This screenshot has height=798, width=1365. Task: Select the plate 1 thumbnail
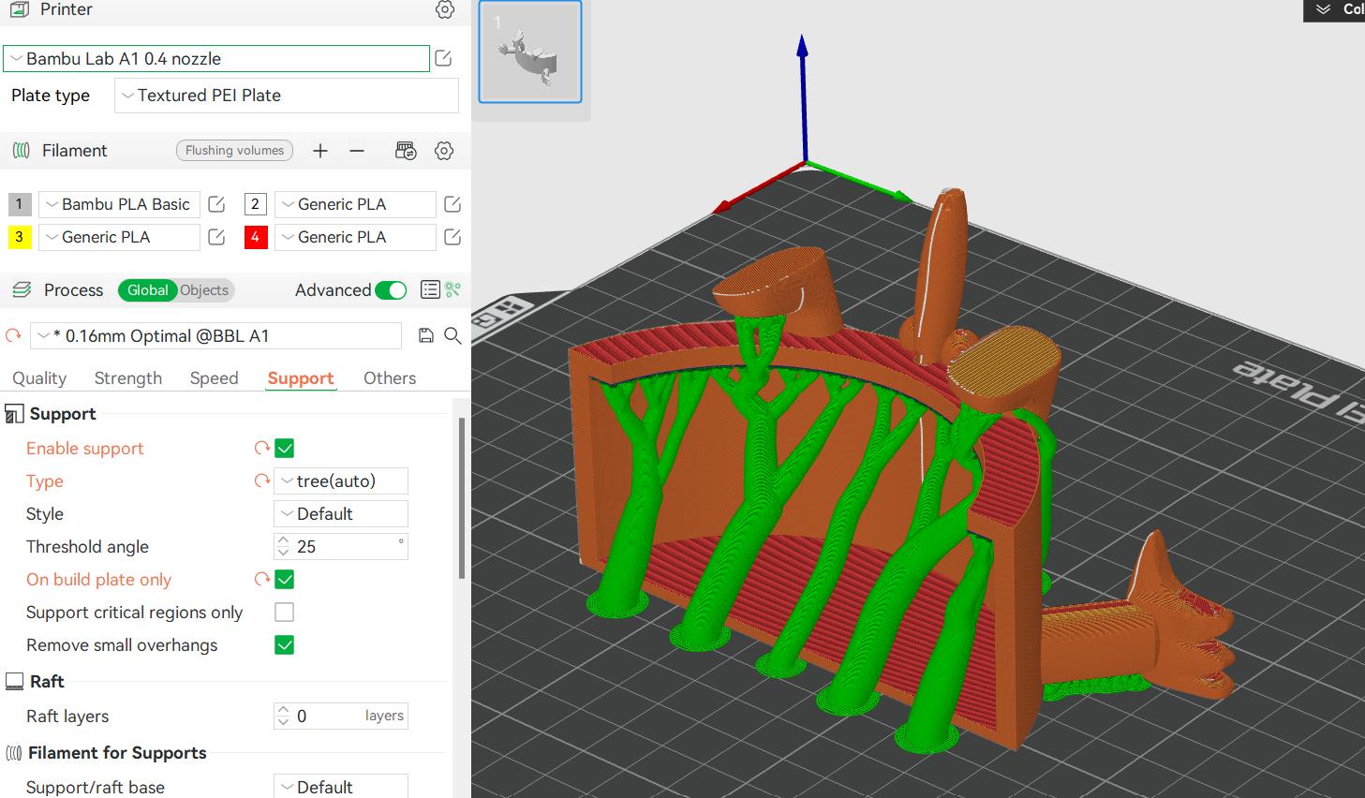click(530, 52)
